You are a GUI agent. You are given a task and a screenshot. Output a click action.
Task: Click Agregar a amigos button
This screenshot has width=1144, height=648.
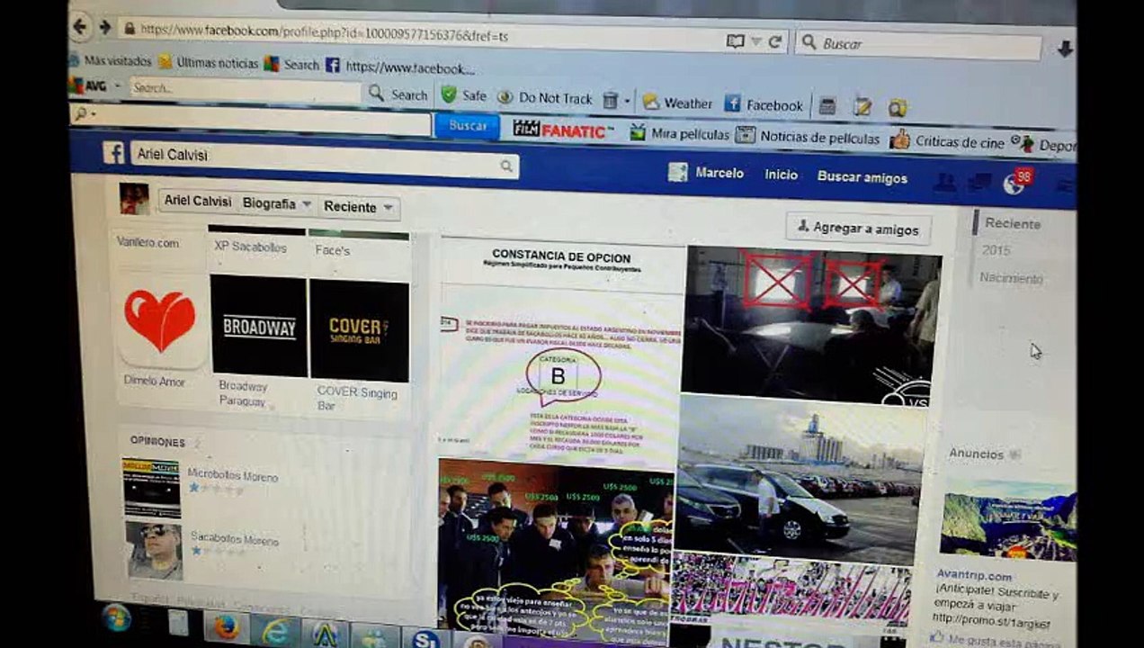858,229
